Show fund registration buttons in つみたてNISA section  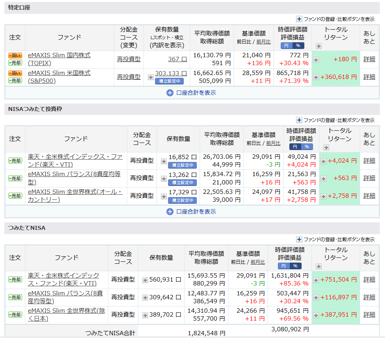pos(336,239)
